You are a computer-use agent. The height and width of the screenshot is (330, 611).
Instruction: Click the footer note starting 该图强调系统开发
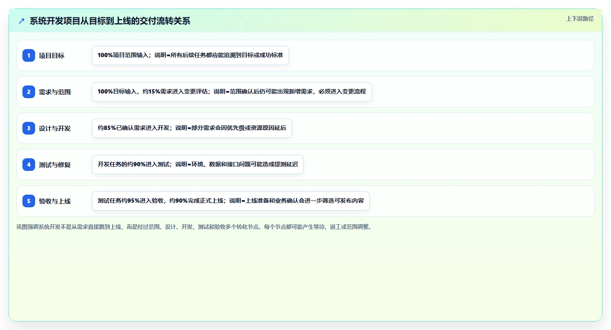(x=195, y=227)
